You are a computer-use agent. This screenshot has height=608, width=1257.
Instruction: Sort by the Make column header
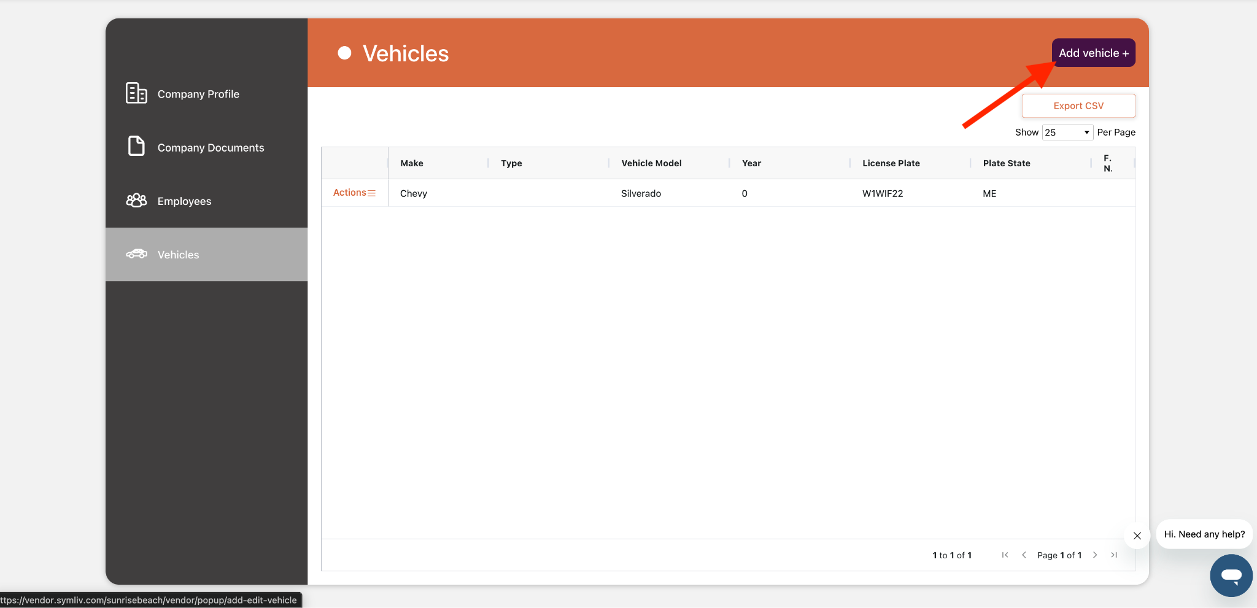point(412,163)
